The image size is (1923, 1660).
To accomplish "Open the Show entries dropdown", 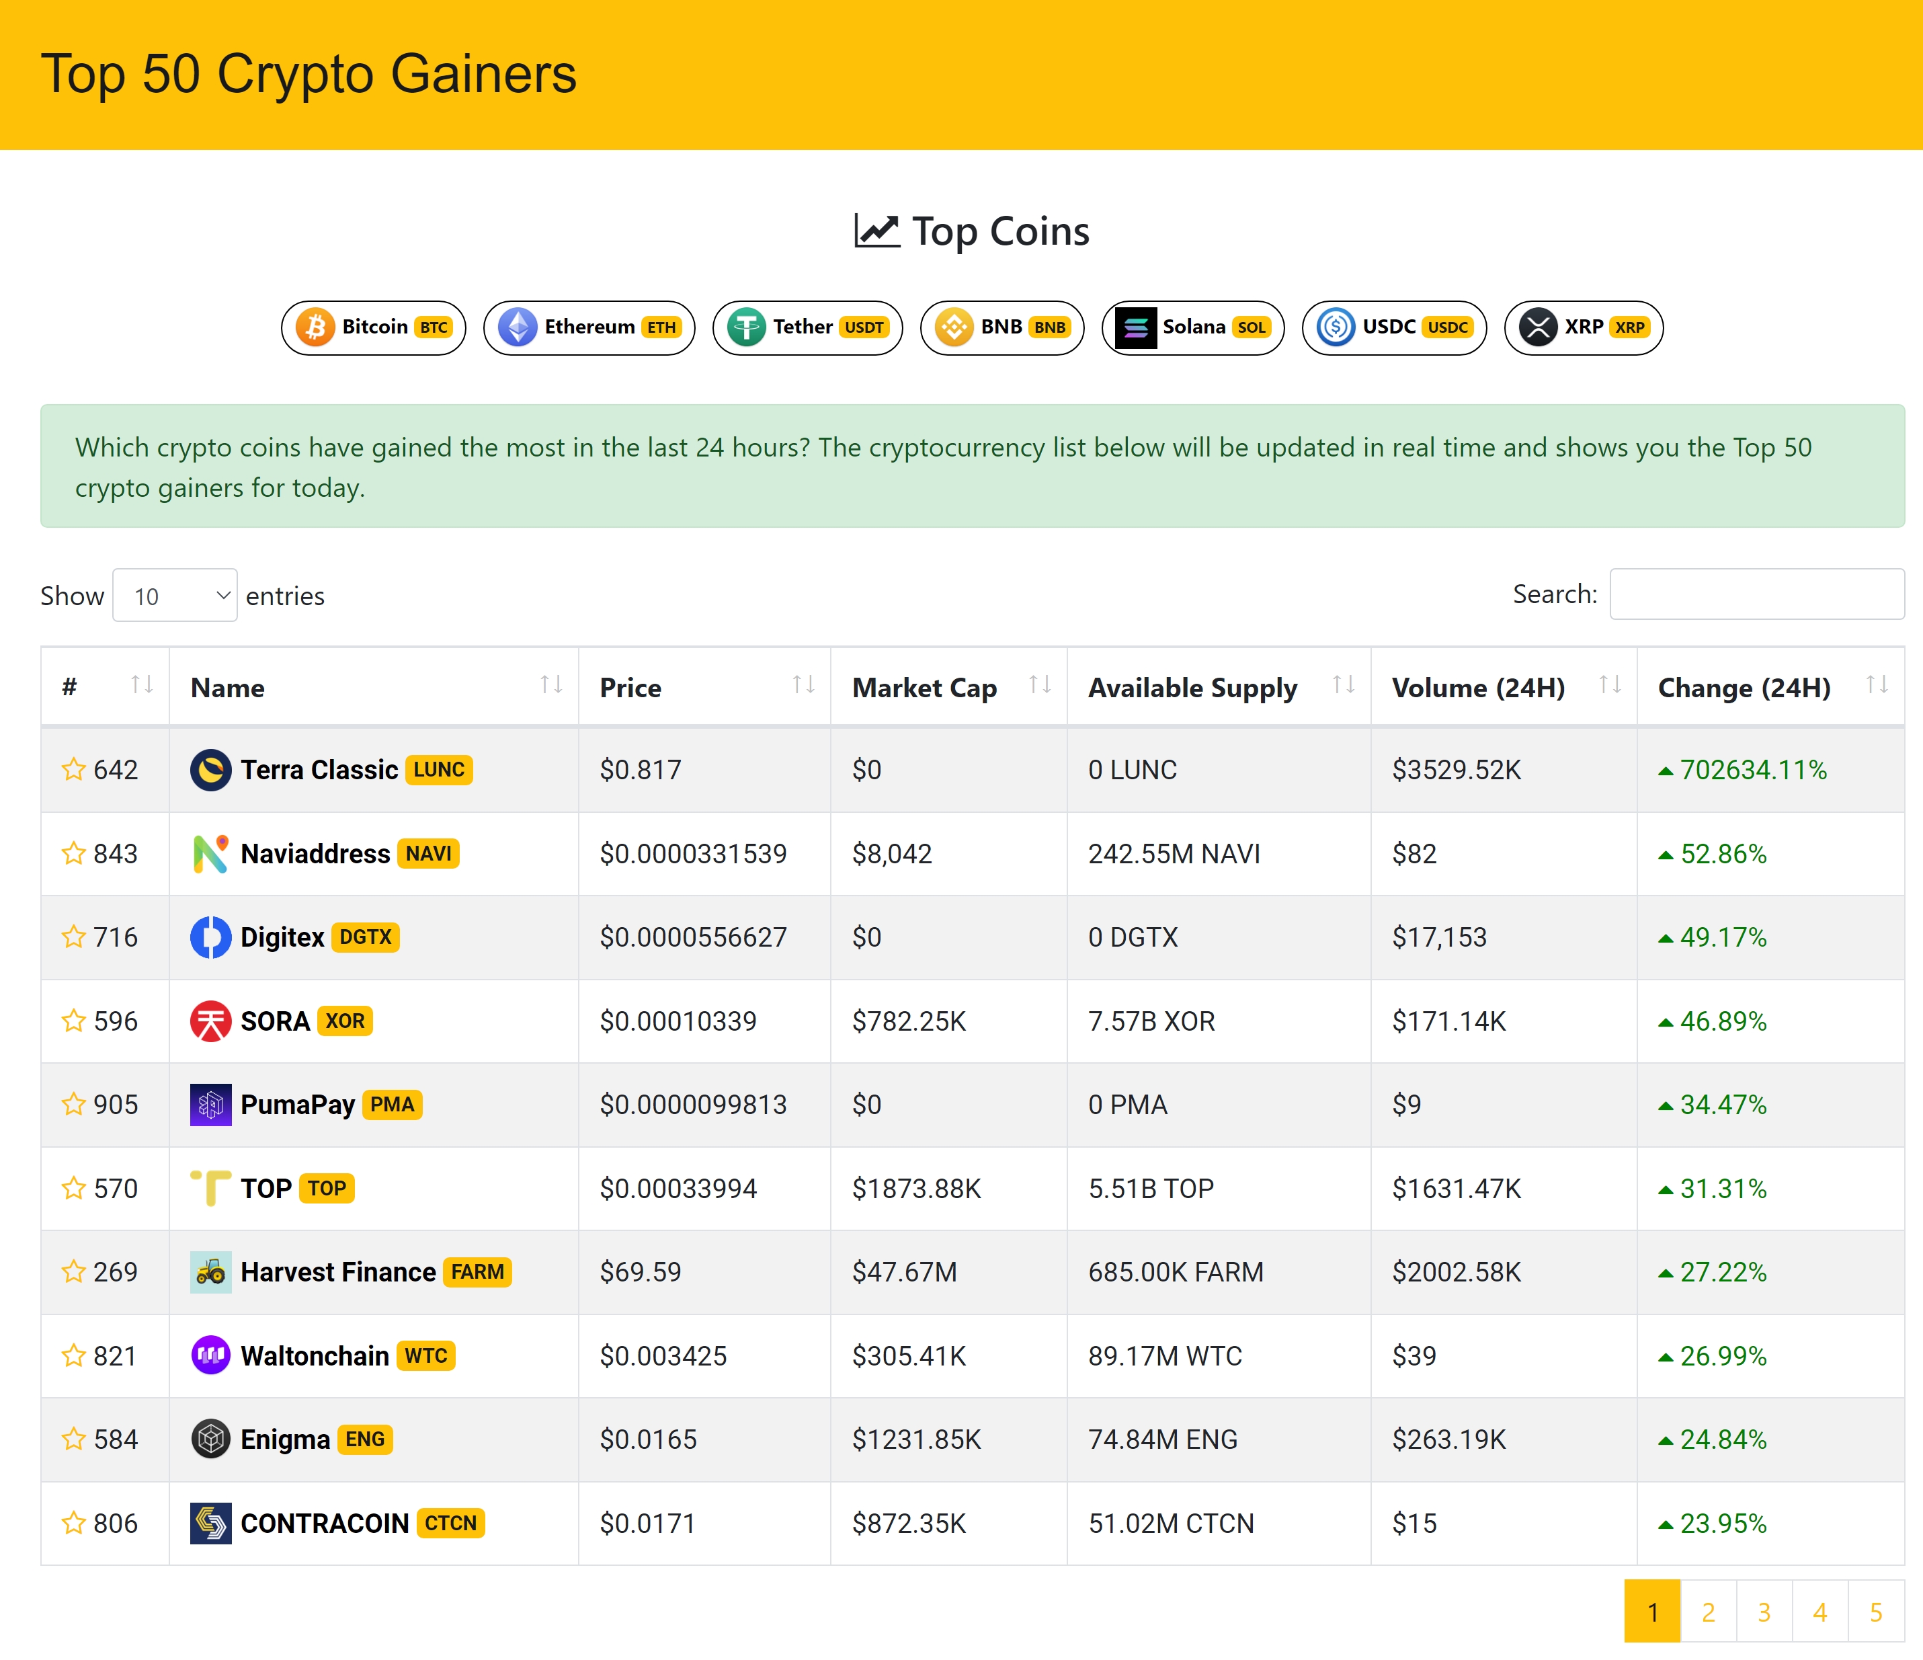I will pyautogui.click(x=175, y=595).
